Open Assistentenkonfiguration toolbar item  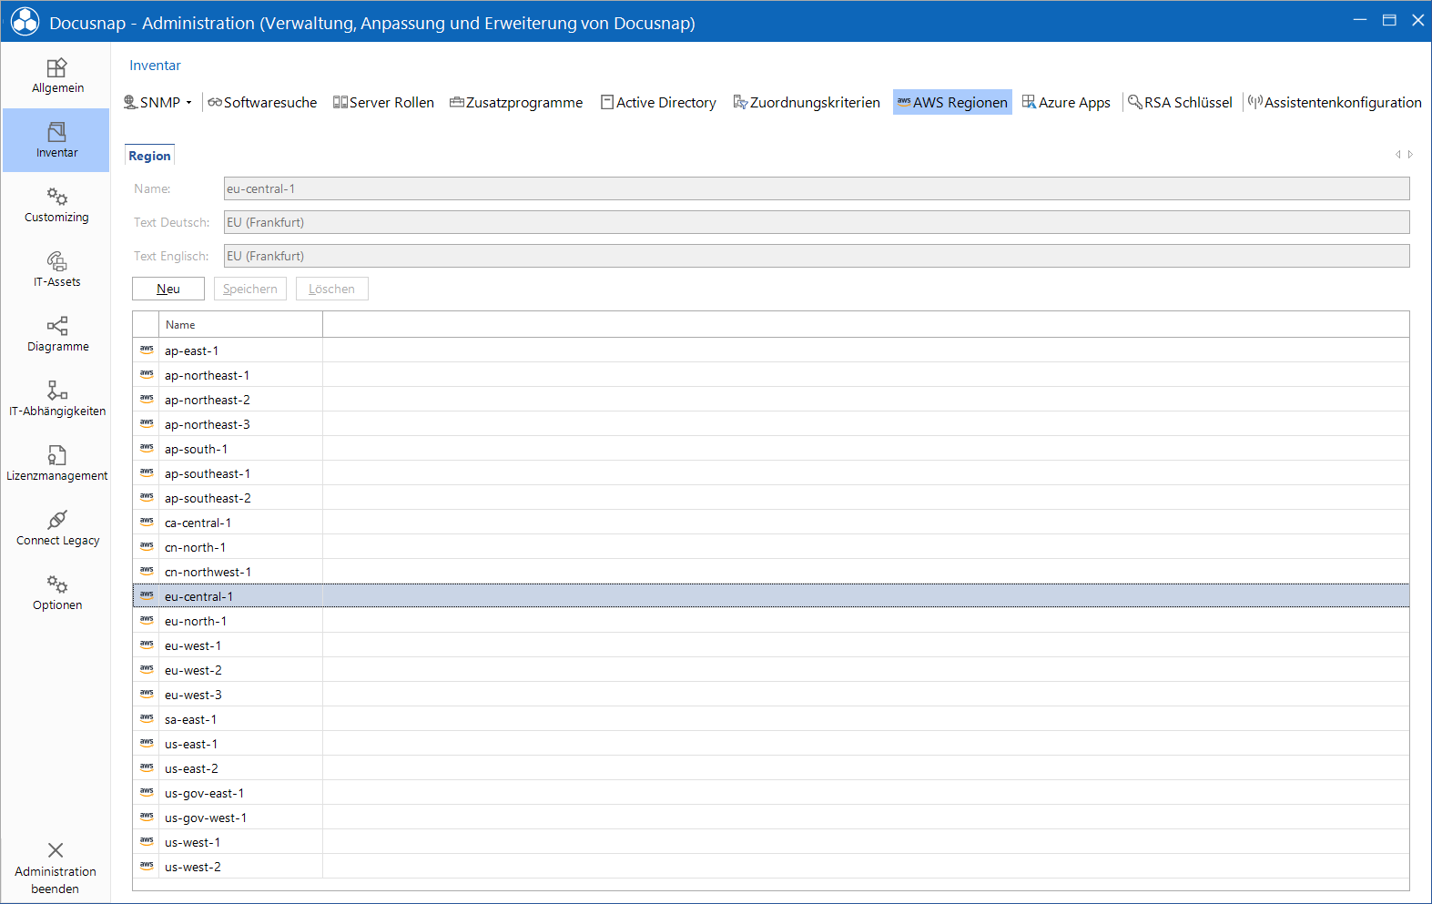coord(1335,103)
